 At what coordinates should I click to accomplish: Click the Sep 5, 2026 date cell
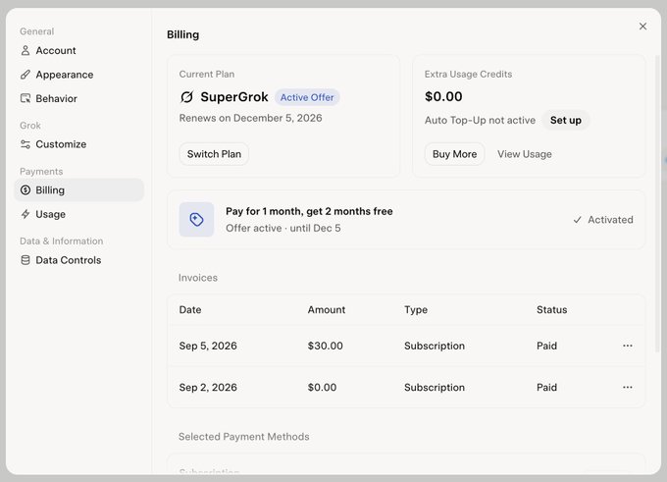208,346
